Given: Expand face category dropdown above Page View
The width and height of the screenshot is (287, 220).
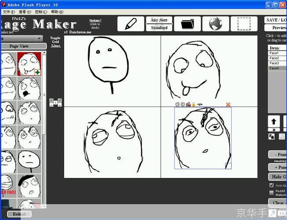Looking at the screenshot, I should pyautogui.click(x=40, y=39).
